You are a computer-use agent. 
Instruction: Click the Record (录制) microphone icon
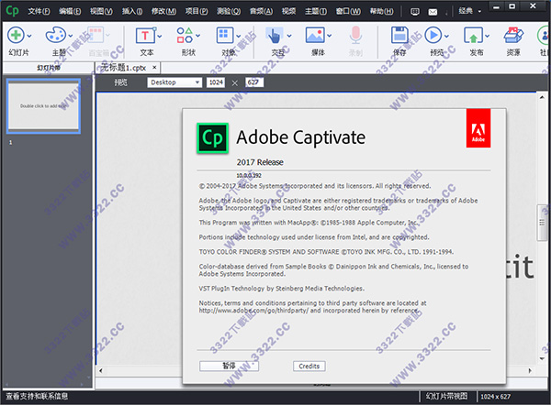(355, 35)
